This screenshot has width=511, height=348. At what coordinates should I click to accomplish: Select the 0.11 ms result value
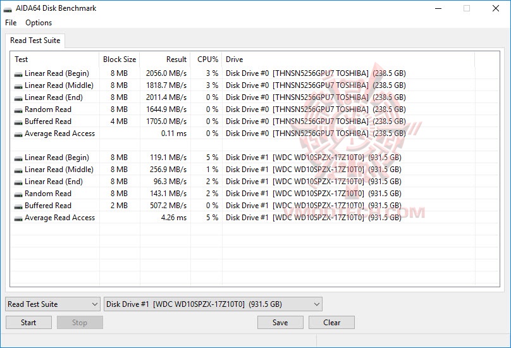click(x=174, y=134)
